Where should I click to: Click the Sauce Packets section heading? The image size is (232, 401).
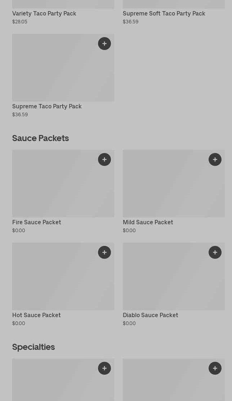pos(40,138)
